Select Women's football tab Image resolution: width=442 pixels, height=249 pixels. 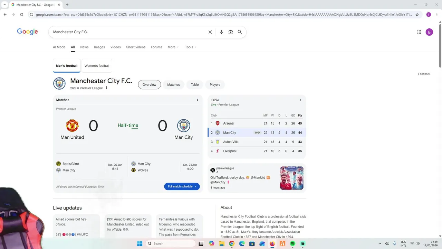[x=97, y=66]
